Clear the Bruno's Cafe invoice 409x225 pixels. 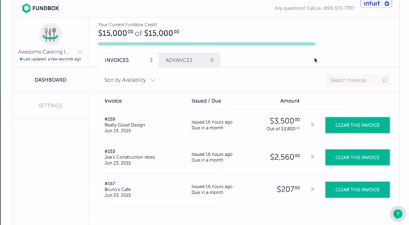(x=357, y=190)
